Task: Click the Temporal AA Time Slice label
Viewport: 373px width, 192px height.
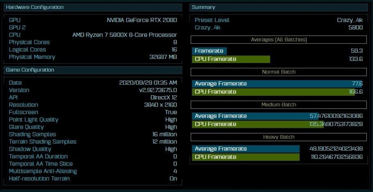Action: coord(41,164)
